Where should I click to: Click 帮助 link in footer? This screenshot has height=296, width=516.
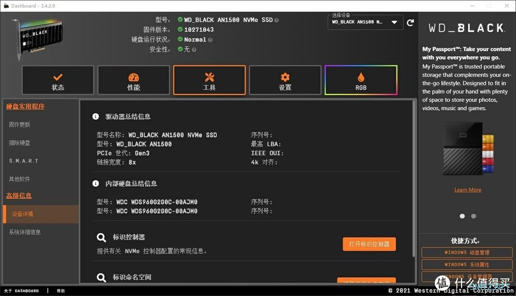[x=61, y=291]
